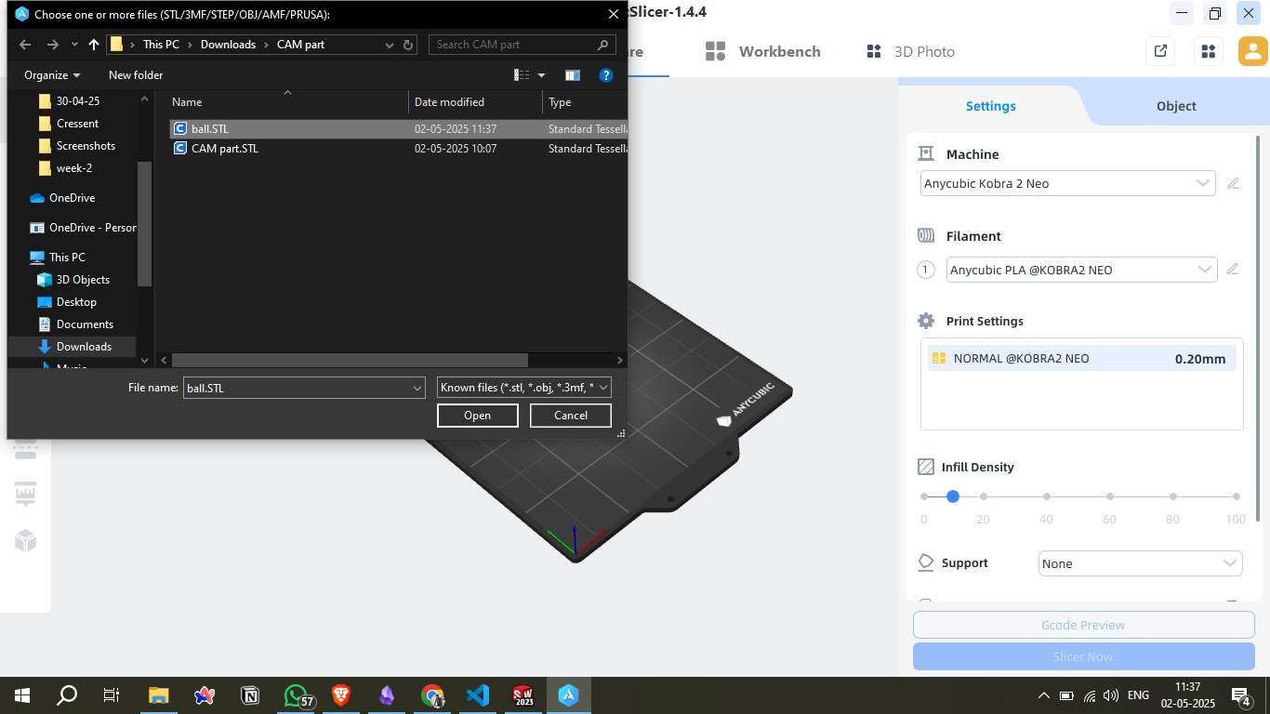Select the NORMAL @KOBRA2 NEO print profile
The width and height of the screenshot is (1270, 714).
pyautogui.click(x=1082, y=359)
